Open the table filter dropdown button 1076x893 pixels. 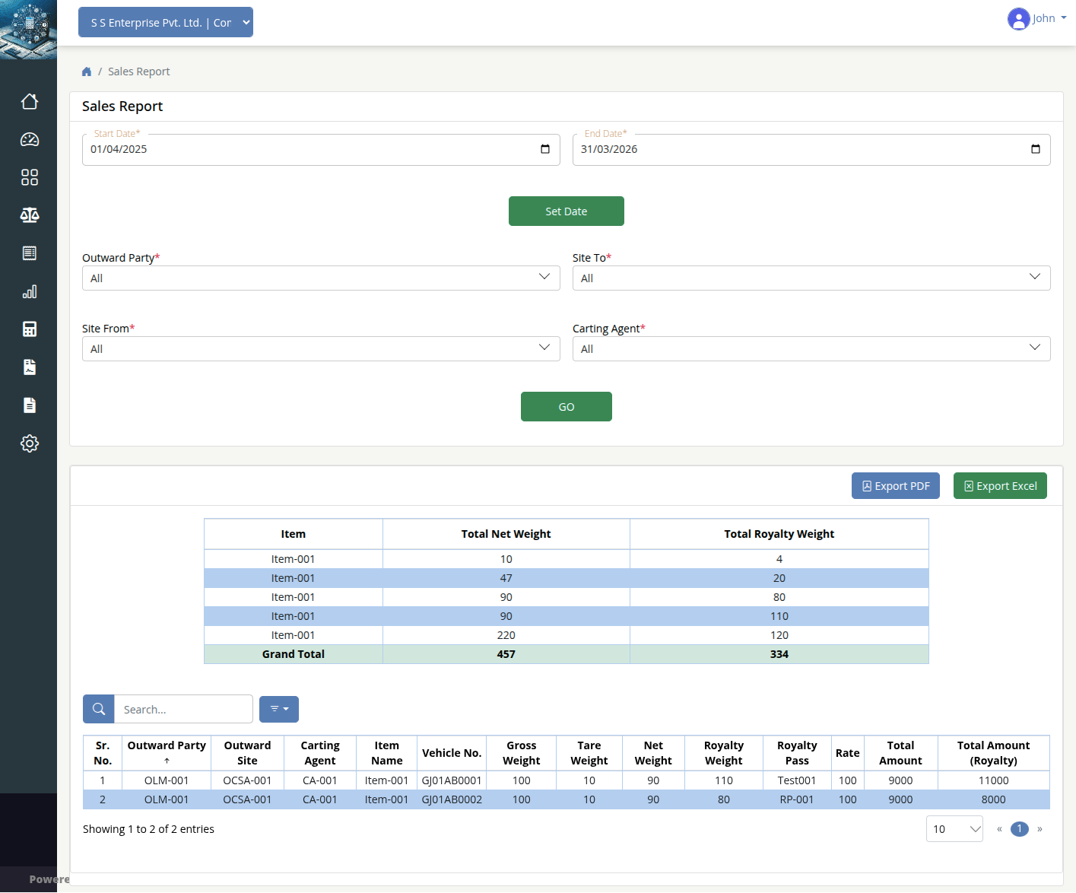coord(279,709)
